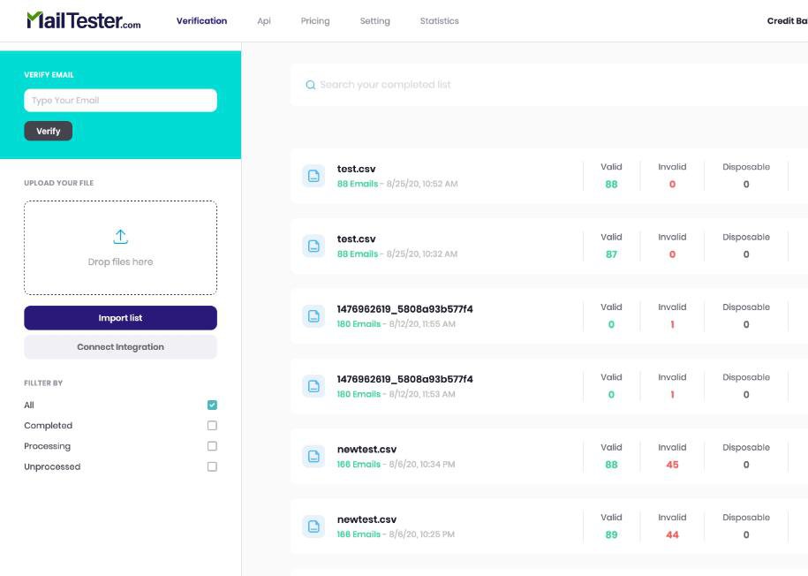Screen dimensions: 808x576
Task: Navigate to the Pricing page
Action: tap(315, 19)
